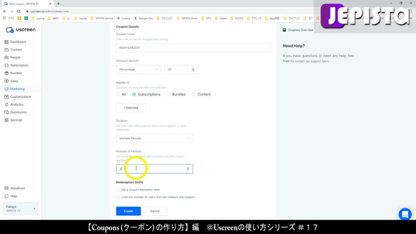This screenshot has width=416, height=234.
Task: Open the HTV bookmark folder
Action: pyautogui.click(x=206, y=18)
